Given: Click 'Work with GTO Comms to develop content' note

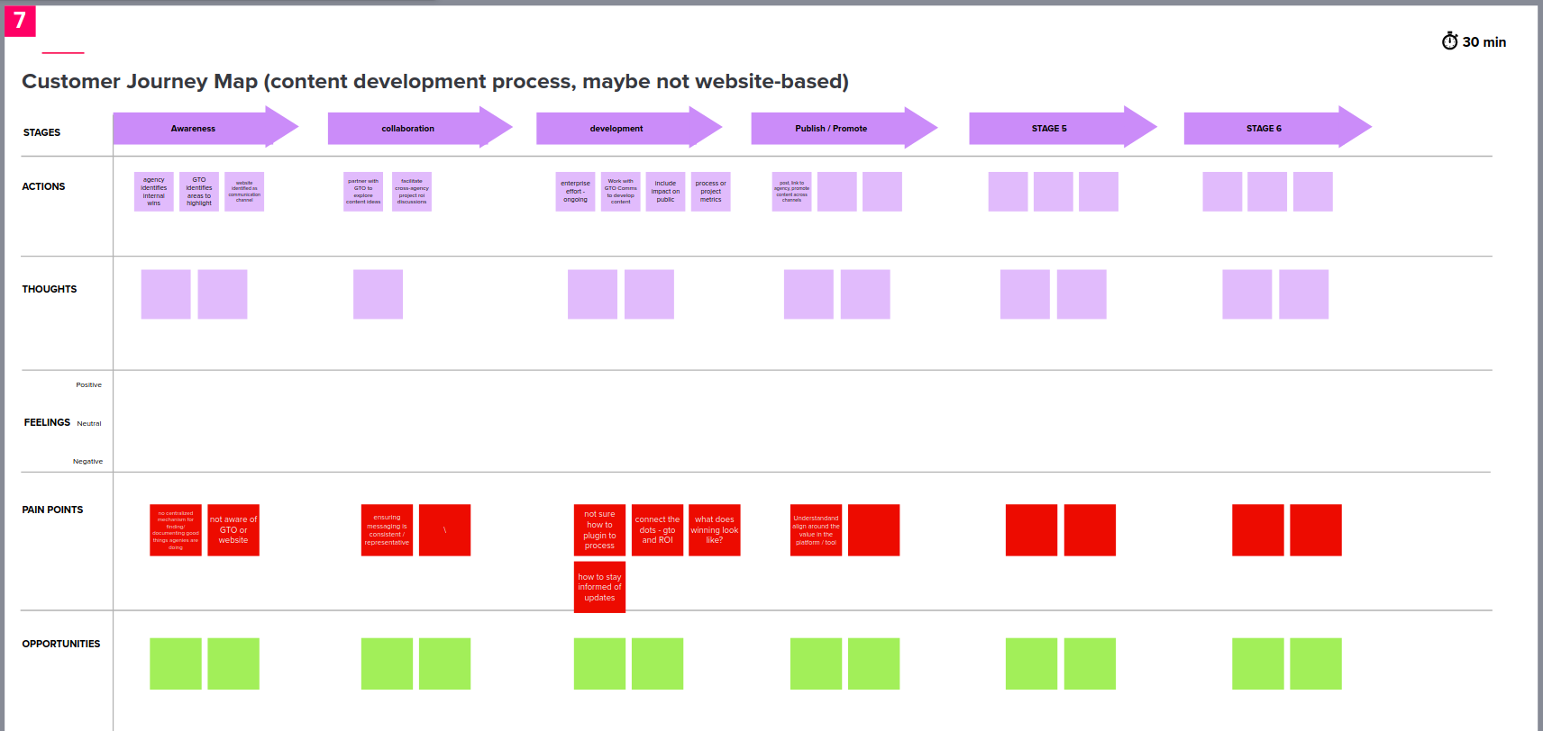Looking at the screenshot, I should click(620, 192).
